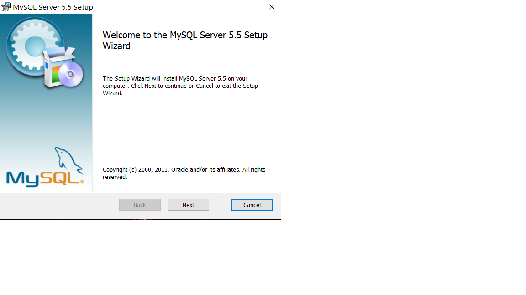Click the Oracle copyright notice
526x295 pixels.
(x=184, y=173)
